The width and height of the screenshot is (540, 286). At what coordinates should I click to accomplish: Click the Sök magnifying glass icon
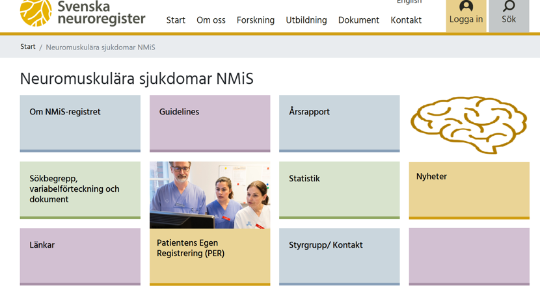coord(509,6)
